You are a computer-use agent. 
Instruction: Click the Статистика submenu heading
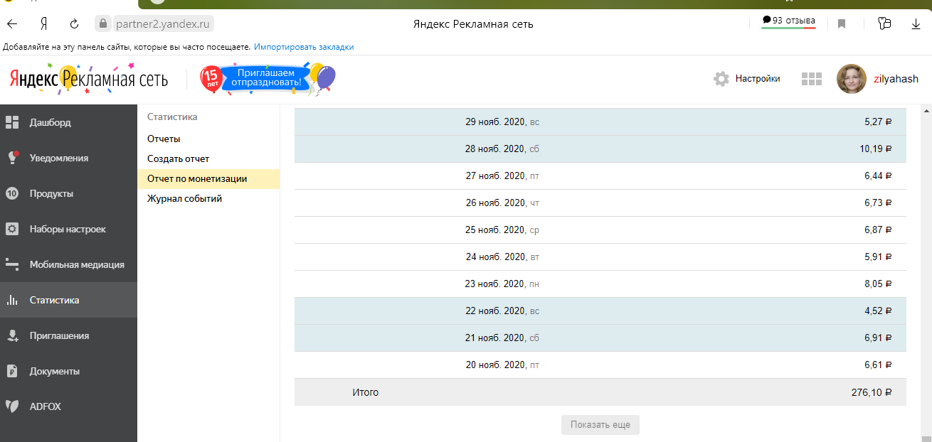(x=172, y=117)
